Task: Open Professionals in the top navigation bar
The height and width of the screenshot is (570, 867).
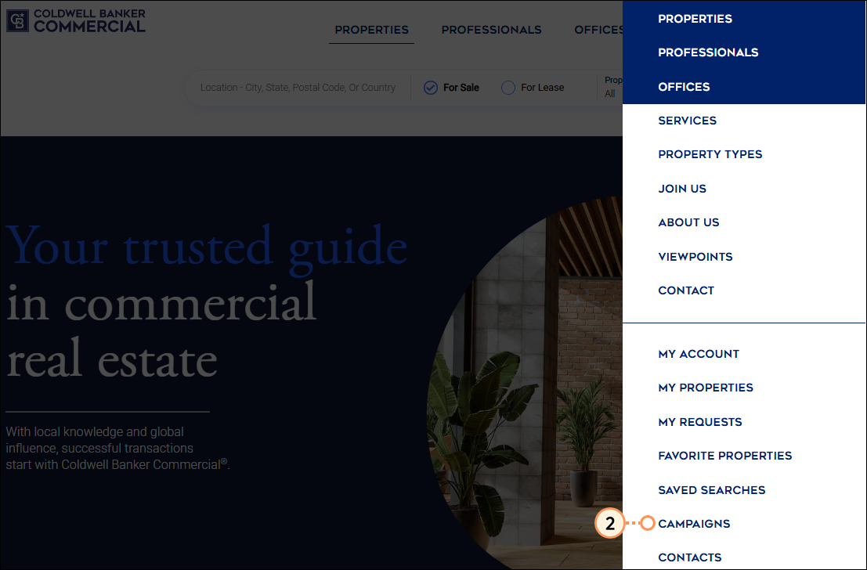Action: coord(491,30)
